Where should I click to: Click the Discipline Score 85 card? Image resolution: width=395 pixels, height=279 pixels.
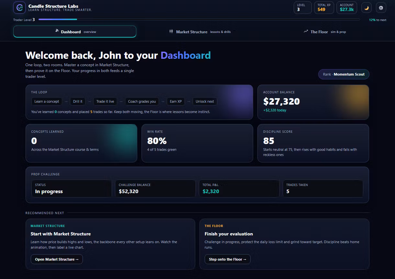click(x=313, y=143)
